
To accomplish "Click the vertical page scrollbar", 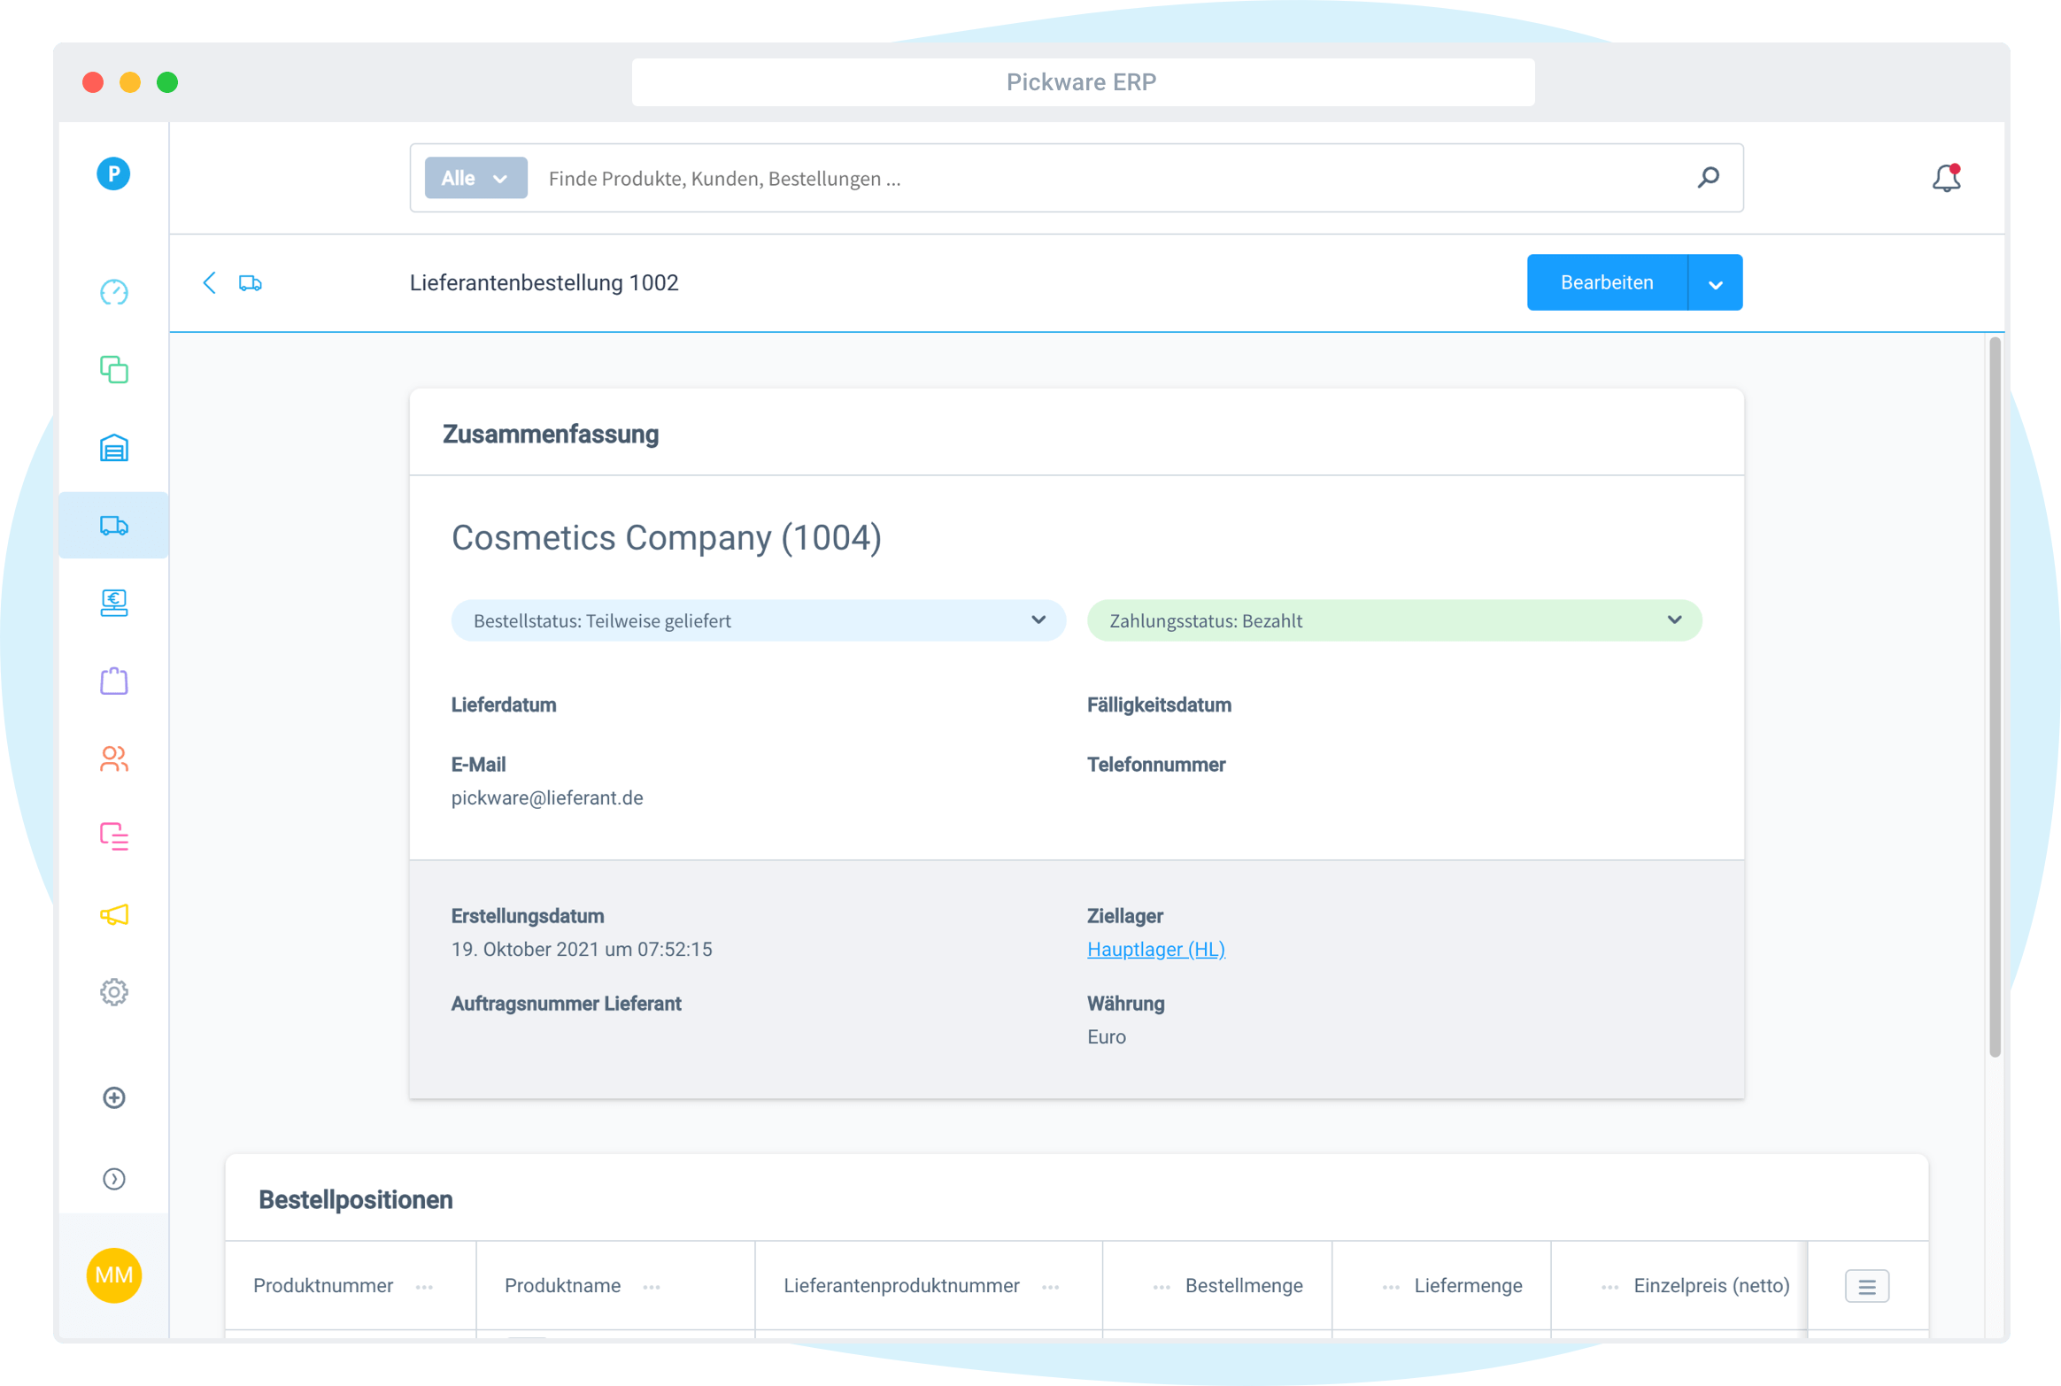I will [x=1995, y=697].
